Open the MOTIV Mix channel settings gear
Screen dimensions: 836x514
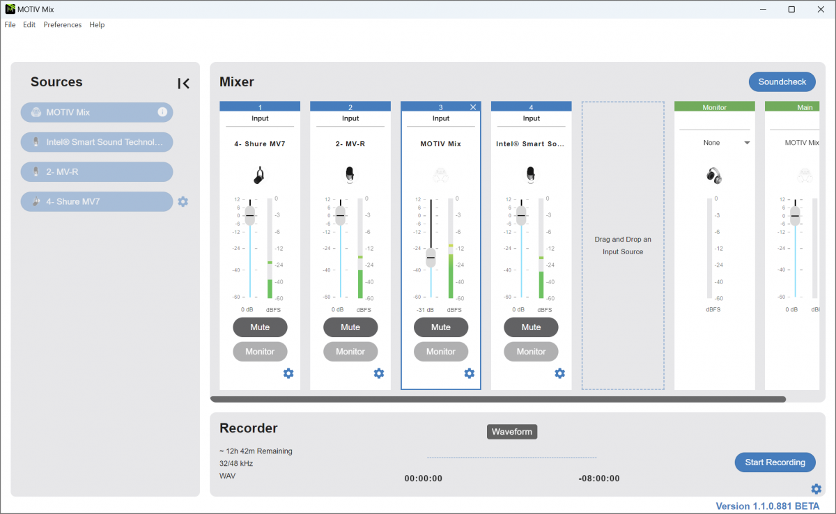pos(469,373)
